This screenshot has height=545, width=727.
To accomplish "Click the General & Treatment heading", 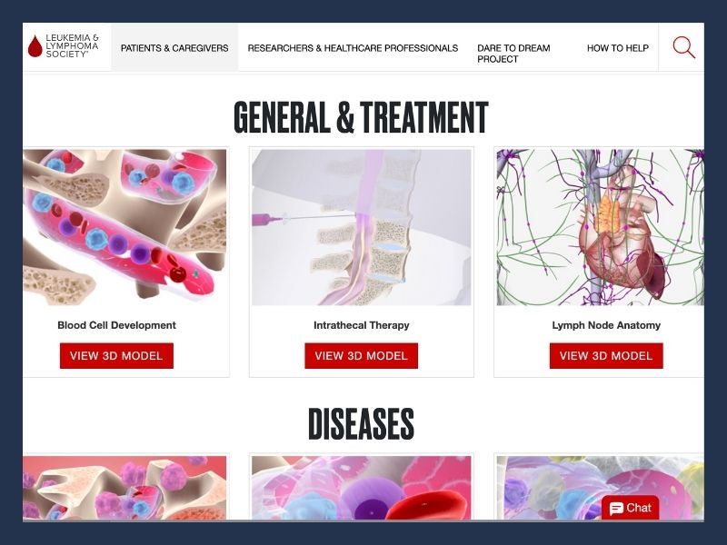I will point(361,117).
